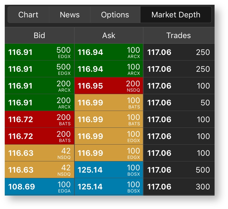Viewport: 228px width, 209px height.
Task: Select the 116.95 NSDQ ask row
Action: tap(109, 86)
